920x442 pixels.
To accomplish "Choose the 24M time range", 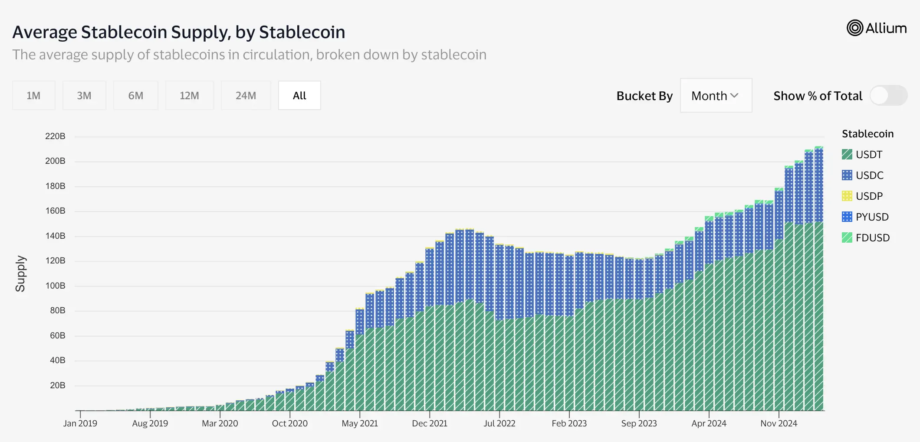I will (246, 96).
